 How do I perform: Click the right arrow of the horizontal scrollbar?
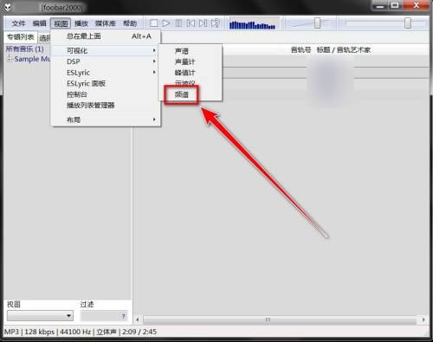(x=423, y=319)
